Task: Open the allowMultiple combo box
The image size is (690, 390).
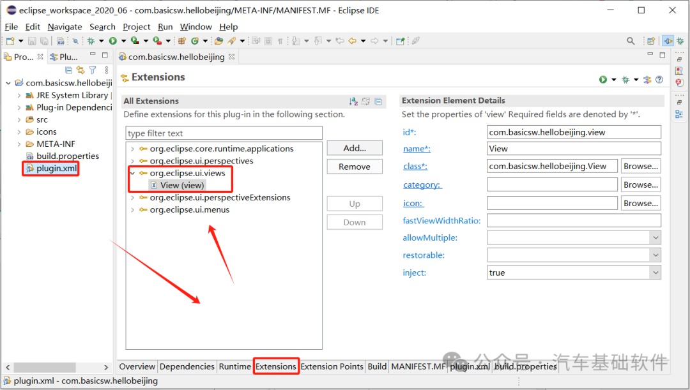Action: tap(574, 237)
